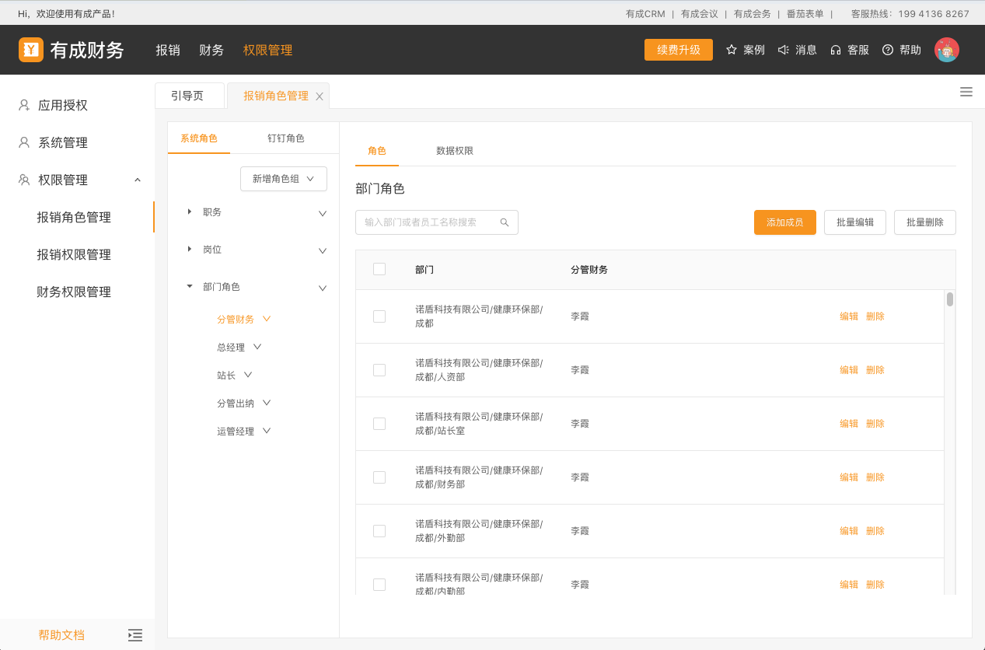
Task: Click the 添加成员 button
Action: click(x=784, y=222)
